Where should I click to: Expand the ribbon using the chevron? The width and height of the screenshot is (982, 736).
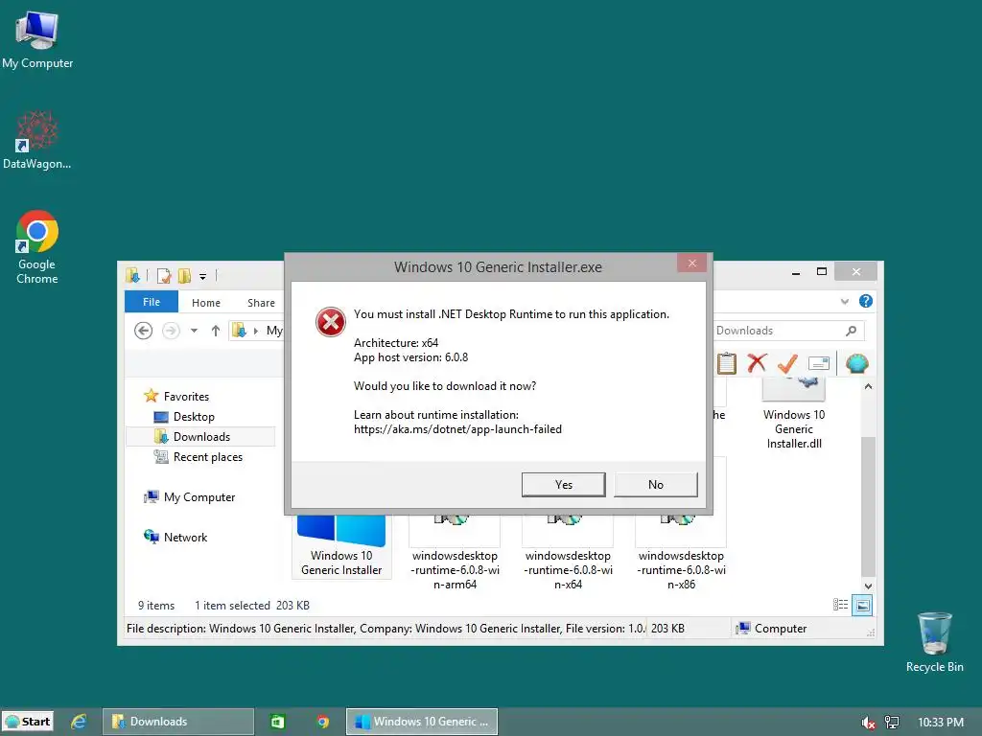845,302
